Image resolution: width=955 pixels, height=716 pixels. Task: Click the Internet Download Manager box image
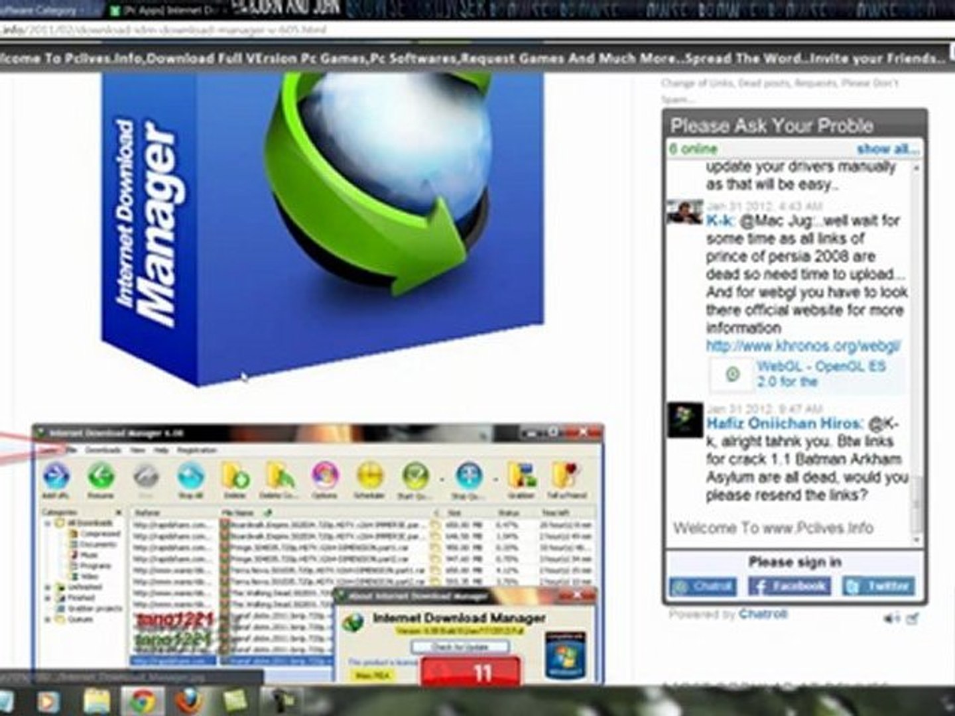tap(322, 229)
